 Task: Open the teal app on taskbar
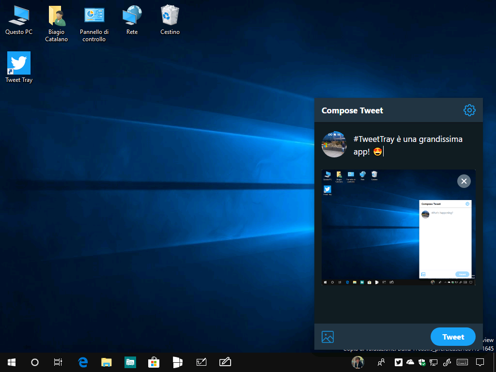click(x=130, y=362)
